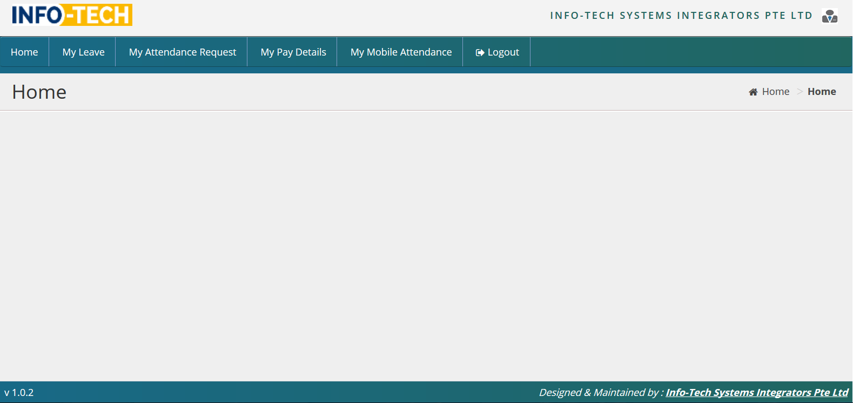Go to My Attendance Request
The height and width of the screenshot is (403, 853).
click(182, 52)
